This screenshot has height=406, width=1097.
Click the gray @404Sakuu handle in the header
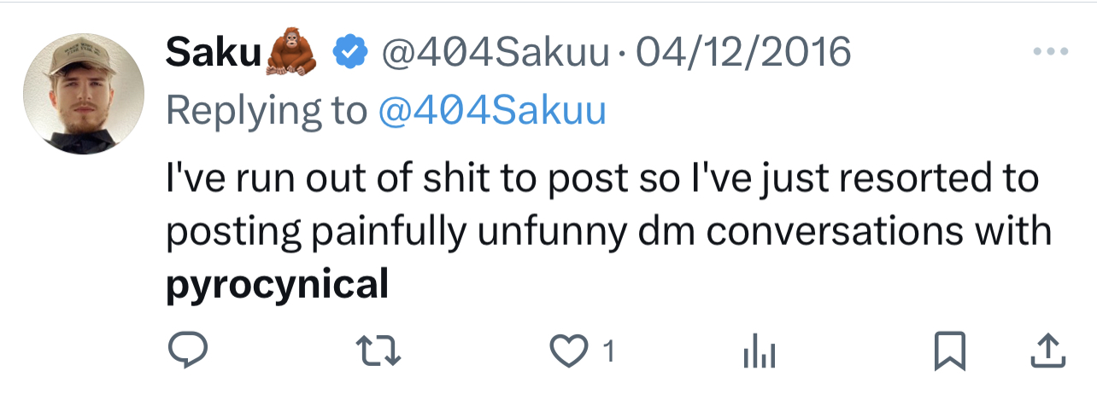click(x=495, y=54)
